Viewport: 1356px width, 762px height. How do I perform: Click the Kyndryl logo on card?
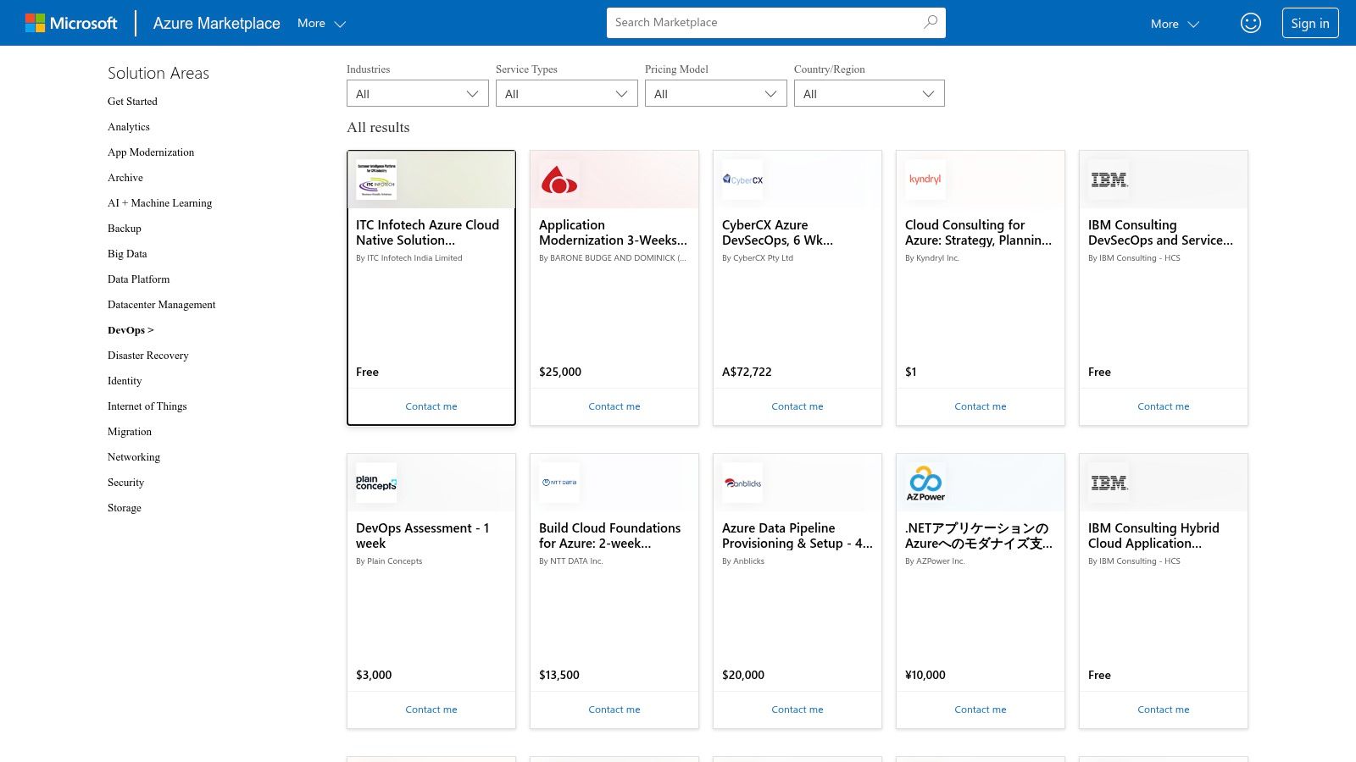point(925,179)
